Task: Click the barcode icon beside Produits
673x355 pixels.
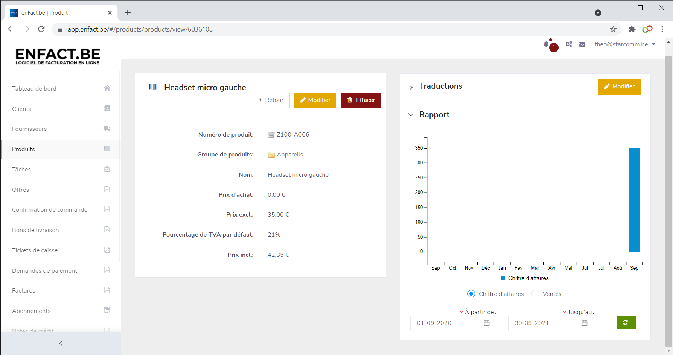Action: 107,149
